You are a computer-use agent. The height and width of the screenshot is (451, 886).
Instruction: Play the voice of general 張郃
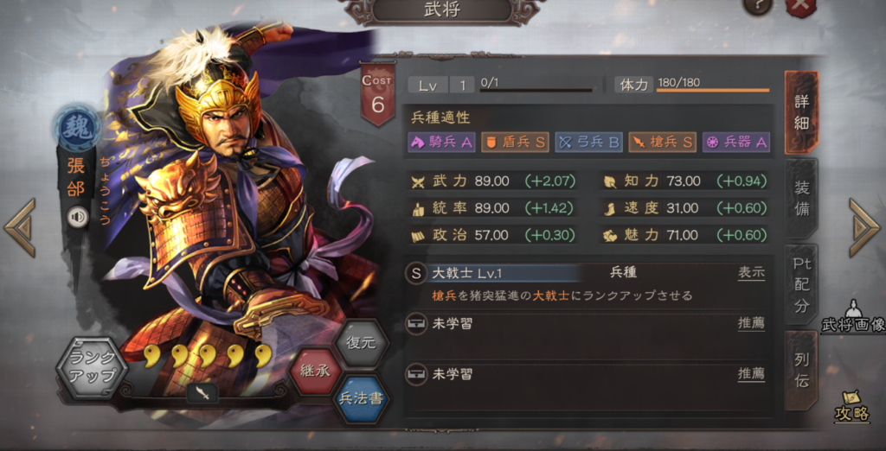point(77,217)
